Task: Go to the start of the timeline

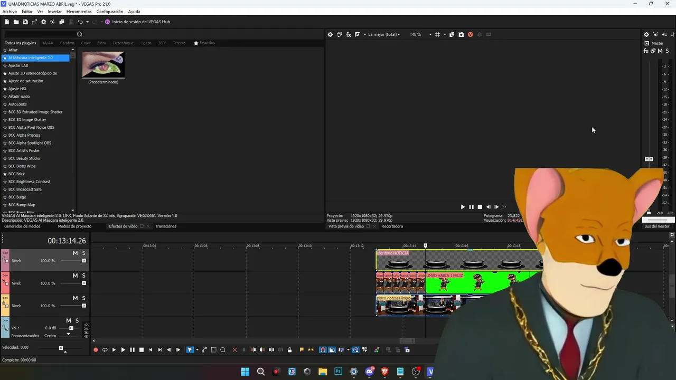Action: click(151, 350)
